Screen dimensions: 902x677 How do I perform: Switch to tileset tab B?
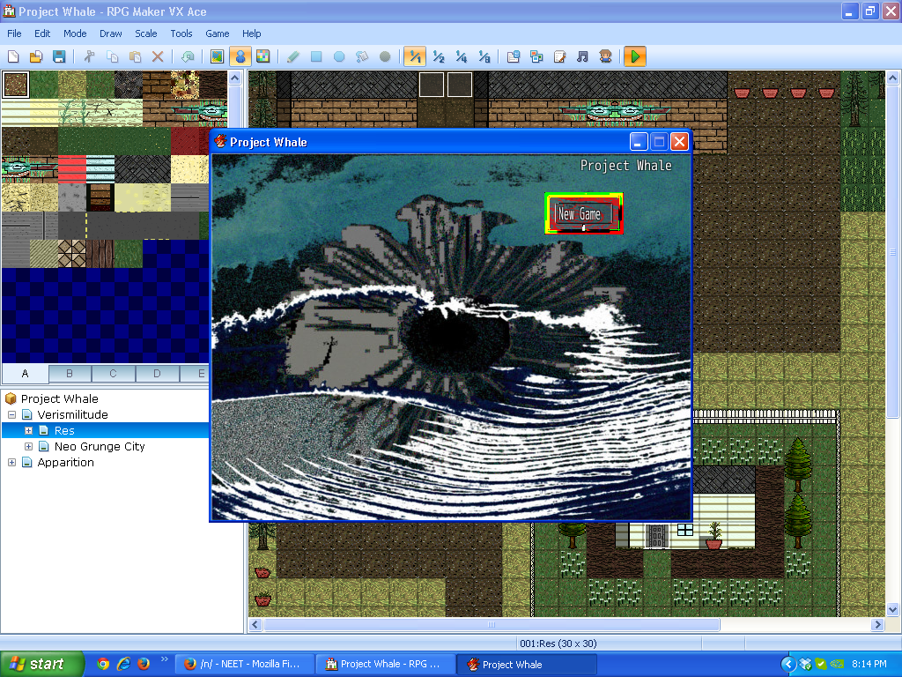point(70,374)
